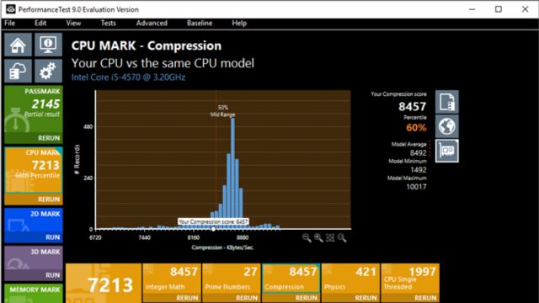Image resolution: width=539 pixels, height=303 pixels.
Task: Select the document chart view icon
Action: pyautogui.click(x=447, y=102)
